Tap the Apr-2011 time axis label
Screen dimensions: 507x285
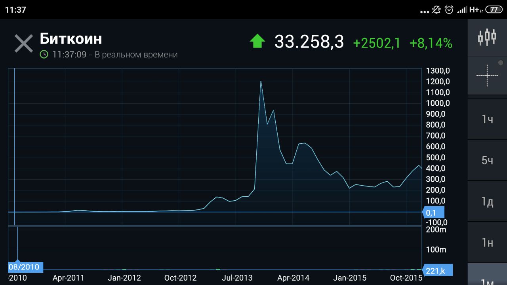(x=69, y=278)
